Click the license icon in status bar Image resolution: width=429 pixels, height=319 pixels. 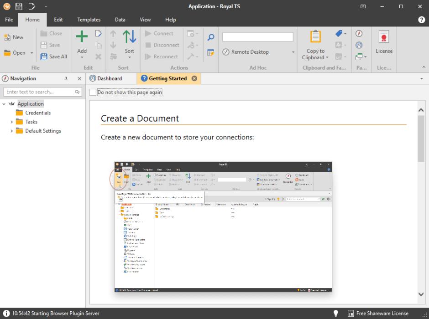[351, 313]
